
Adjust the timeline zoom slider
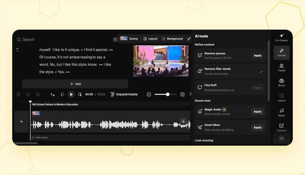166,94
